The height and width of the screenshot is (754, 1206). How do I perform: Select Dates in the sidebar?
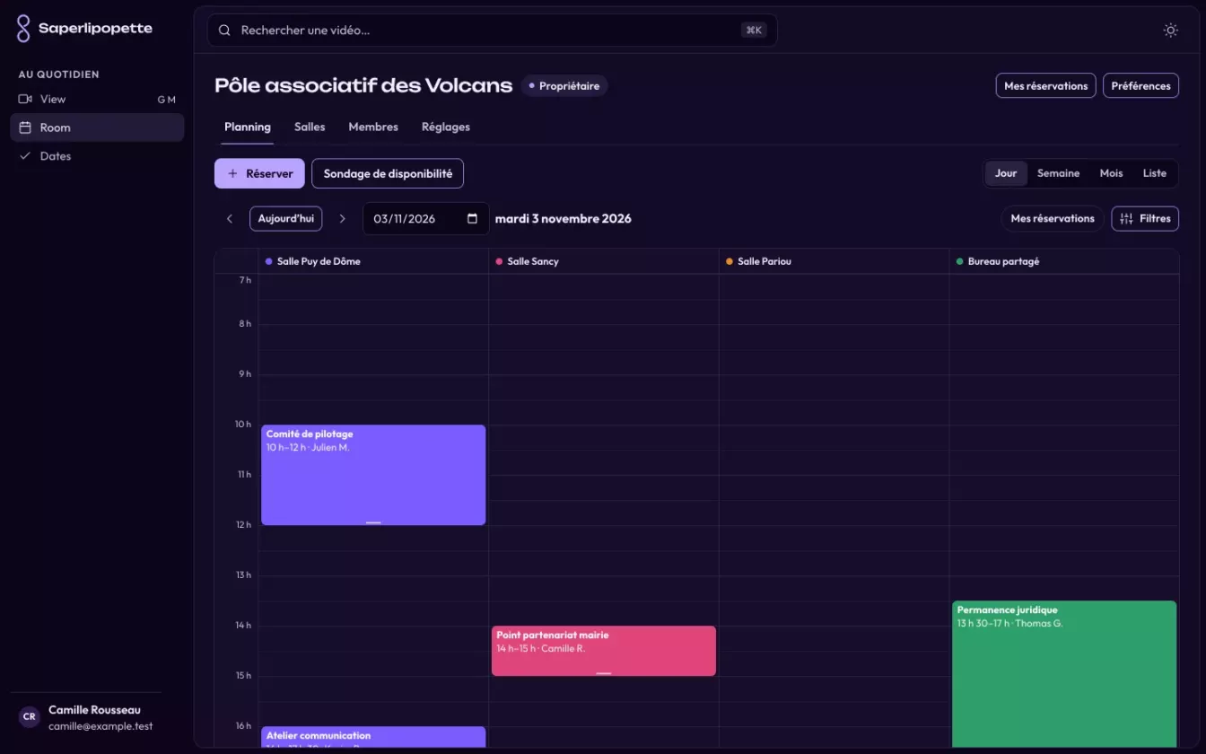tap(97, 156)
